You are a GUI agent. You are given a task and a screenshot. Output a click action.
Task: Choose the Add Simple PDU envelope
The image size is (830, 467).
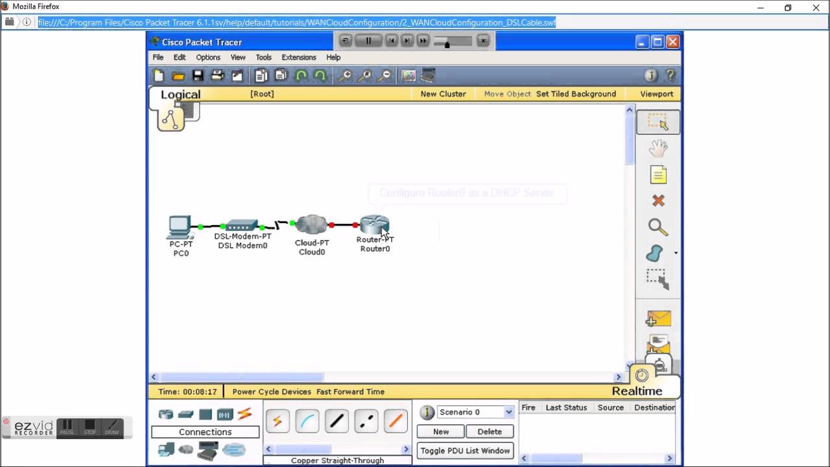(659, 319)
